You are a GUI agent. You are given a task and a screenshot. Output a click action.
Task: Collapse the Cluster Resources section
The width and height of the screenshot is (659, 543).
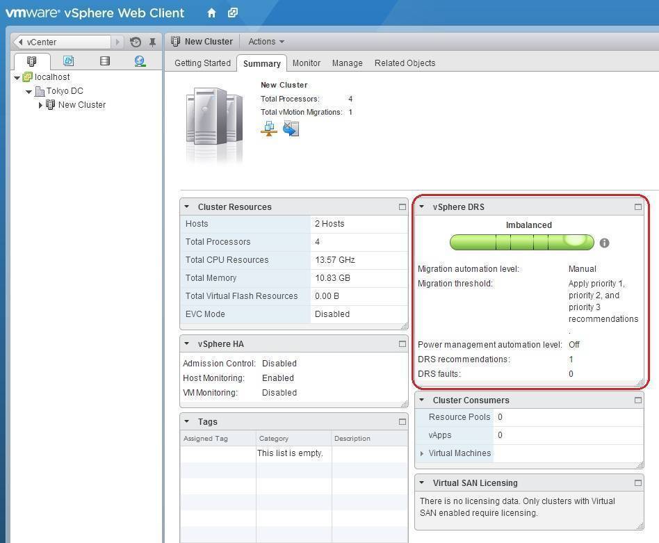coord(187,206)
